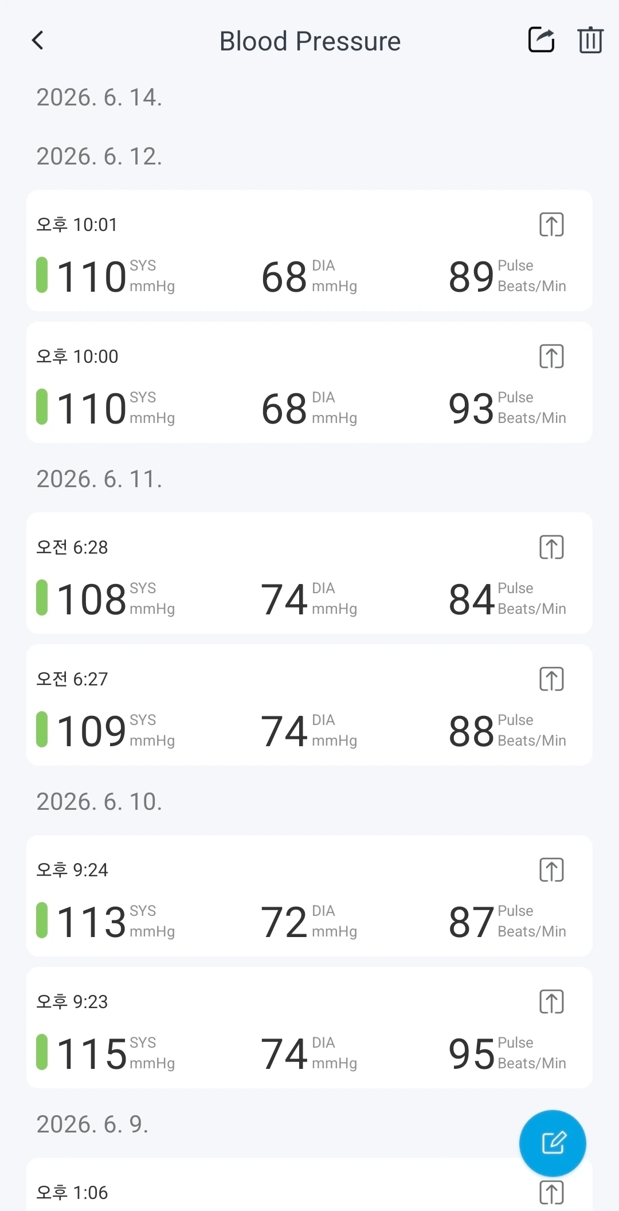Viewport: 619px width, 1211px height.
Task: Select the 2026. 6. 11. date header
Action: tap(100, 479)
